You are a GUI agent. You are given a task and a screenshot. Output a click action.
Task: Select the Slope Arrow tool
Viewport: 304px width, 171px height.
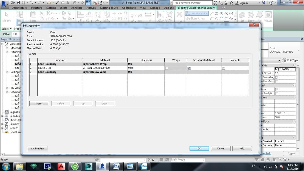[195, 18]
